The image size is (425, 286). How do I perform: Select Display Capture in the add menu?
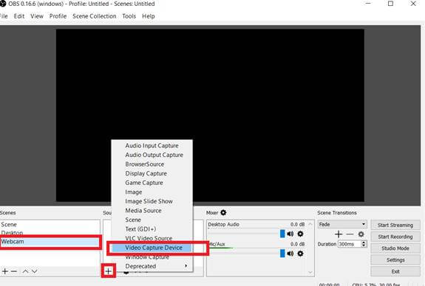point(152,173)
